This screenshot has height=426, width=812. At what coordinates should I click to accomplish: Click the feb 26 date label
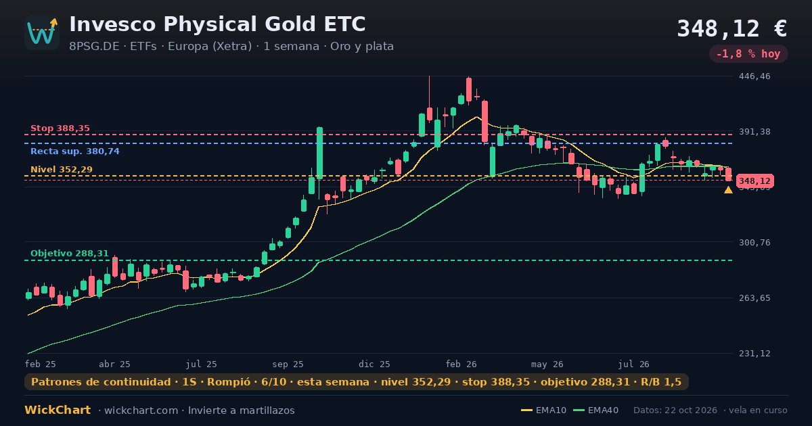461,364
